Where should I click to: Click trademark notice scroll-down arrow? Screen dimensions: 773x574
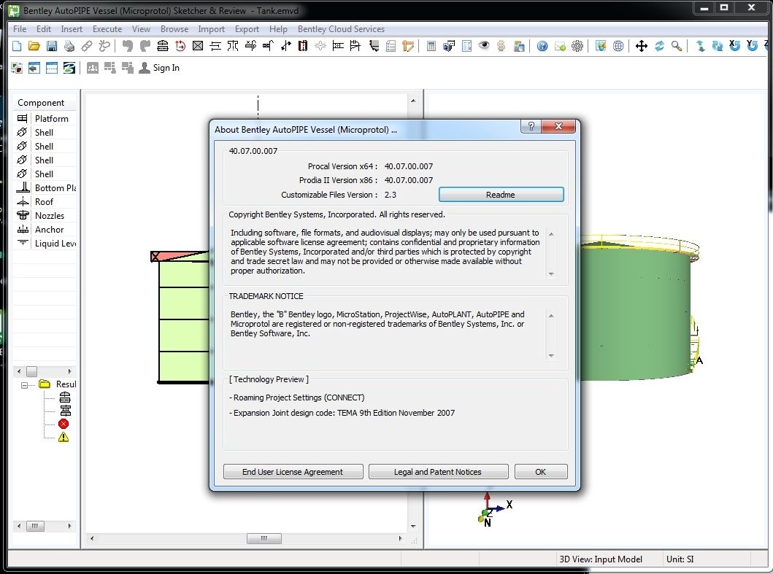pos(551,356)
